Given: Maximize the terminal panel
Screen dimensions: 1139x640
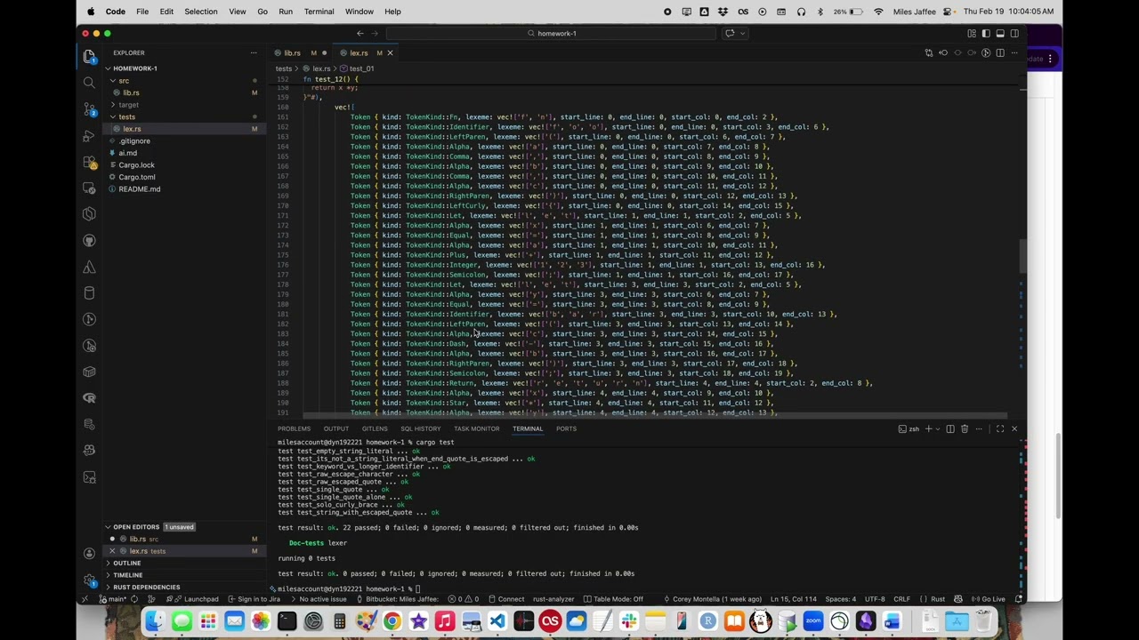Looking at the screenshot, I should (1000, 428).
